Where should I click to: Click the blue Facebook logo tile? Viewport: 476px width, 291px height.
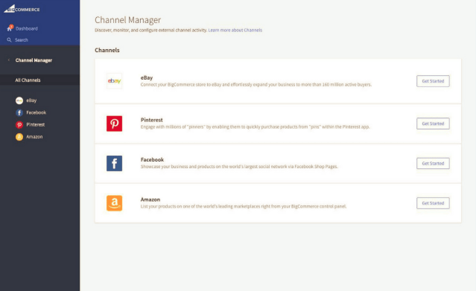(x=114, y=163)
